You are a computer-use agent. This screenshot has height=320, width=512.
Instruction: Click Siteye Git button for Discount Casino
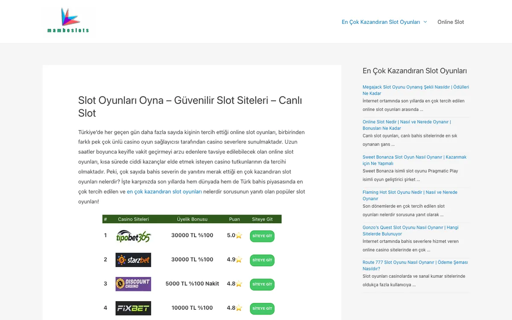coord(262,284)
